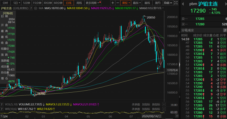
Task: Switch to 60分钟 period tab
Action: 58,3
